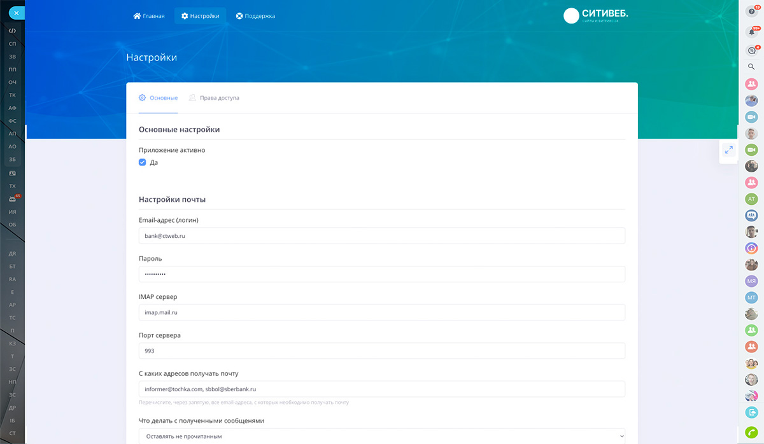Close the app using the left X button
This screenshot has height=444, width=764.
pos(16,13)
